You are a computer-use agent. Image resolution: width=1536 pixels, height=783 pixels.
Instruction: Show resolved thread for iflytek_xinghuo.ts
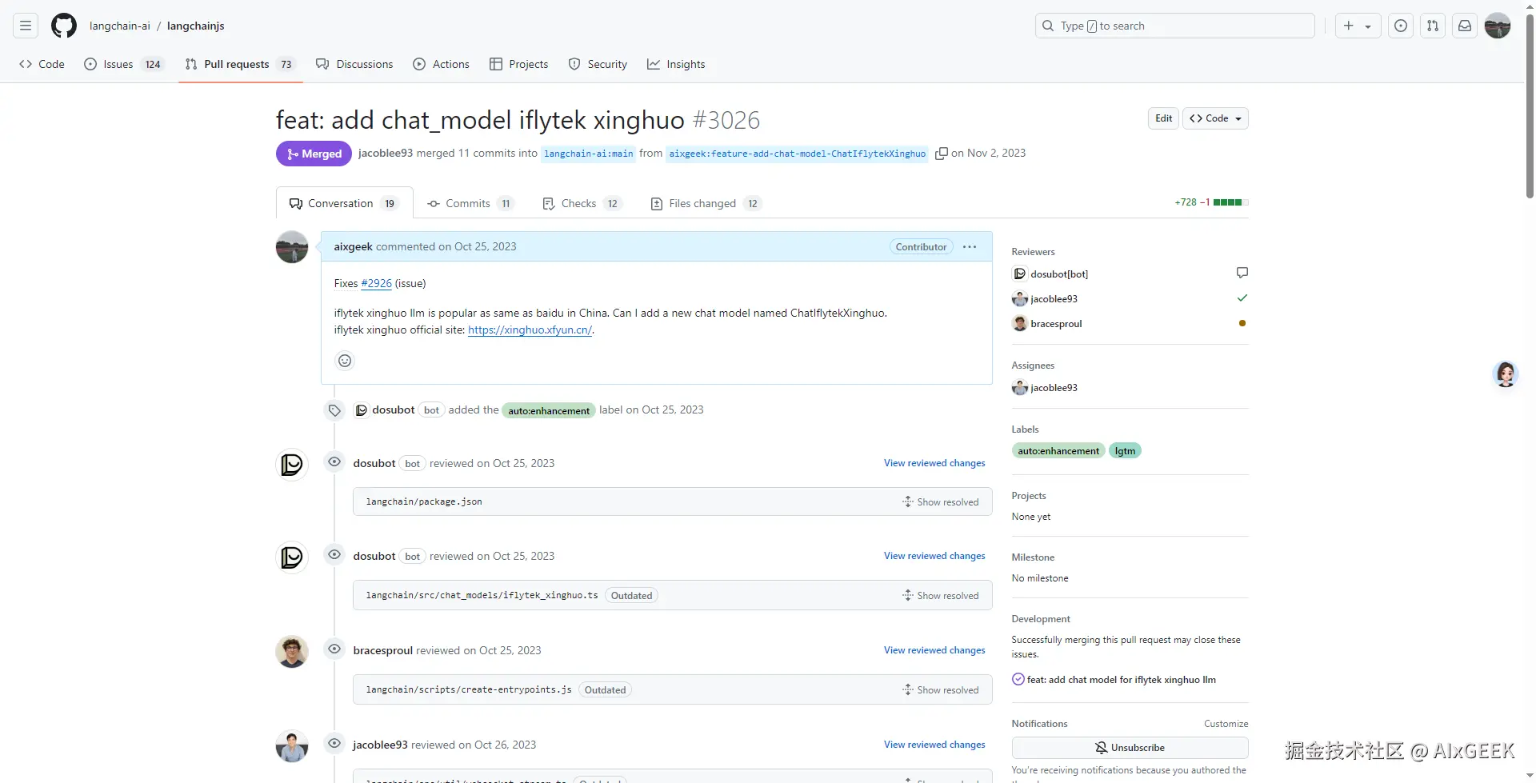coord(940,596)
